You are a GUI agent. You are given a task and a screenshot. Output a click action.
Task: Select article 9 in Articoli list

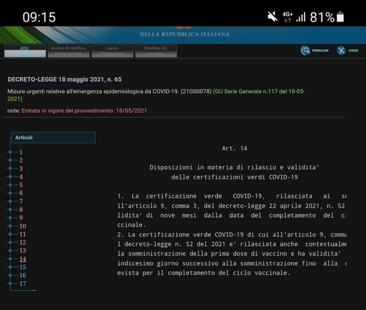(x=21, y=218)
